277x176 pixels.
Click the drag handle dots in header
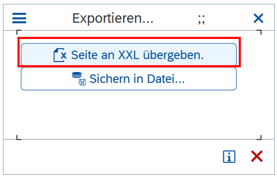pos(201,20)
